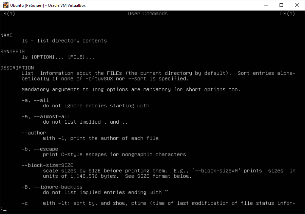305x214 pixels.
Task: Click the '-c' option at bottom
Action: pyautogui.click(x=24, y=203)
